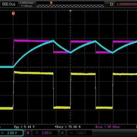137x137 pixels.
Task: Click the 500.0us horizontal timebase readout
Action: click(9, 4)
